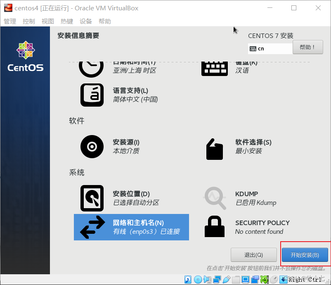Open the 帮助 menu in menu bar

105,21
